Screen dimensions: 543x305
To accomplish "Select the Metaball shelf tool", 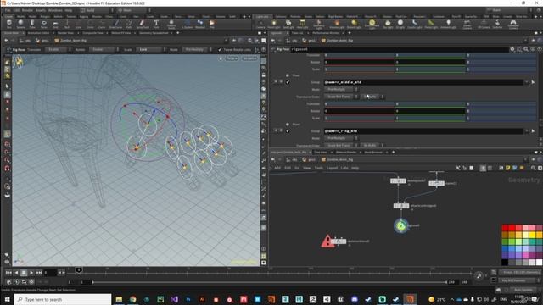I will (200, 24).
